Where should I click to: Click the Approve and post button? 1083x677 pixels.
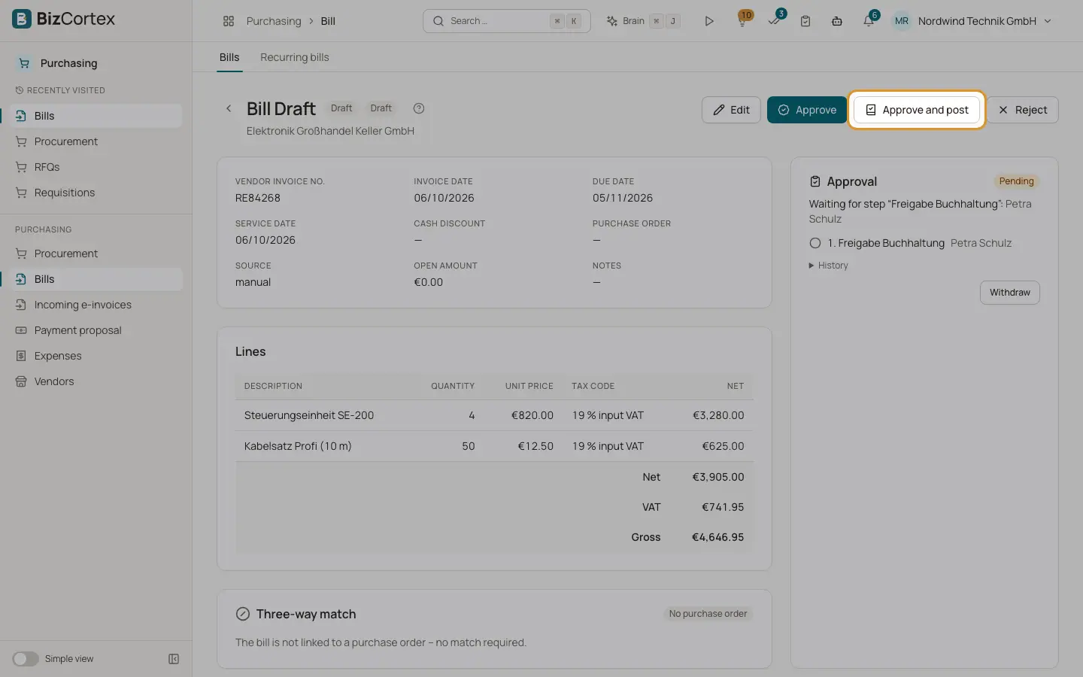[x=917, y=110]
